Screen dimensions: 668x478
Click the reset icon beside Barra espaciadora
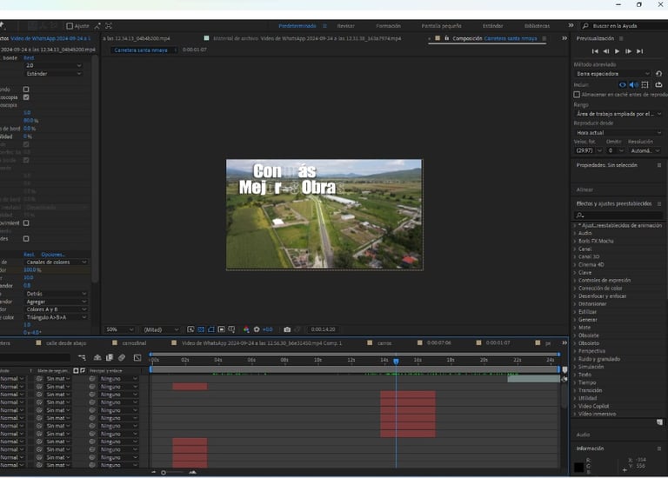(660, 74)
